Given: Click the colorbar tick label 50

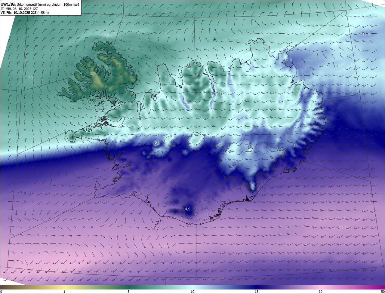Looking at the screenshot, I should click(383, 292).
